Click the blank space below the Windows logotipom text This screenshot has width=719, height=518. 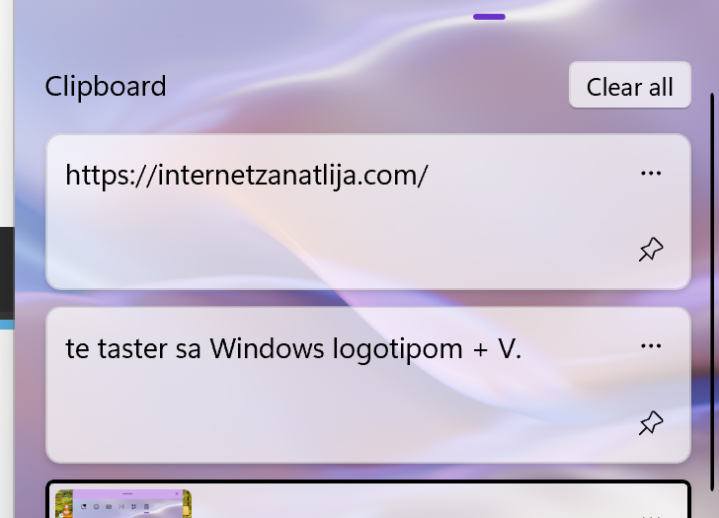click(x=321, y=414)
